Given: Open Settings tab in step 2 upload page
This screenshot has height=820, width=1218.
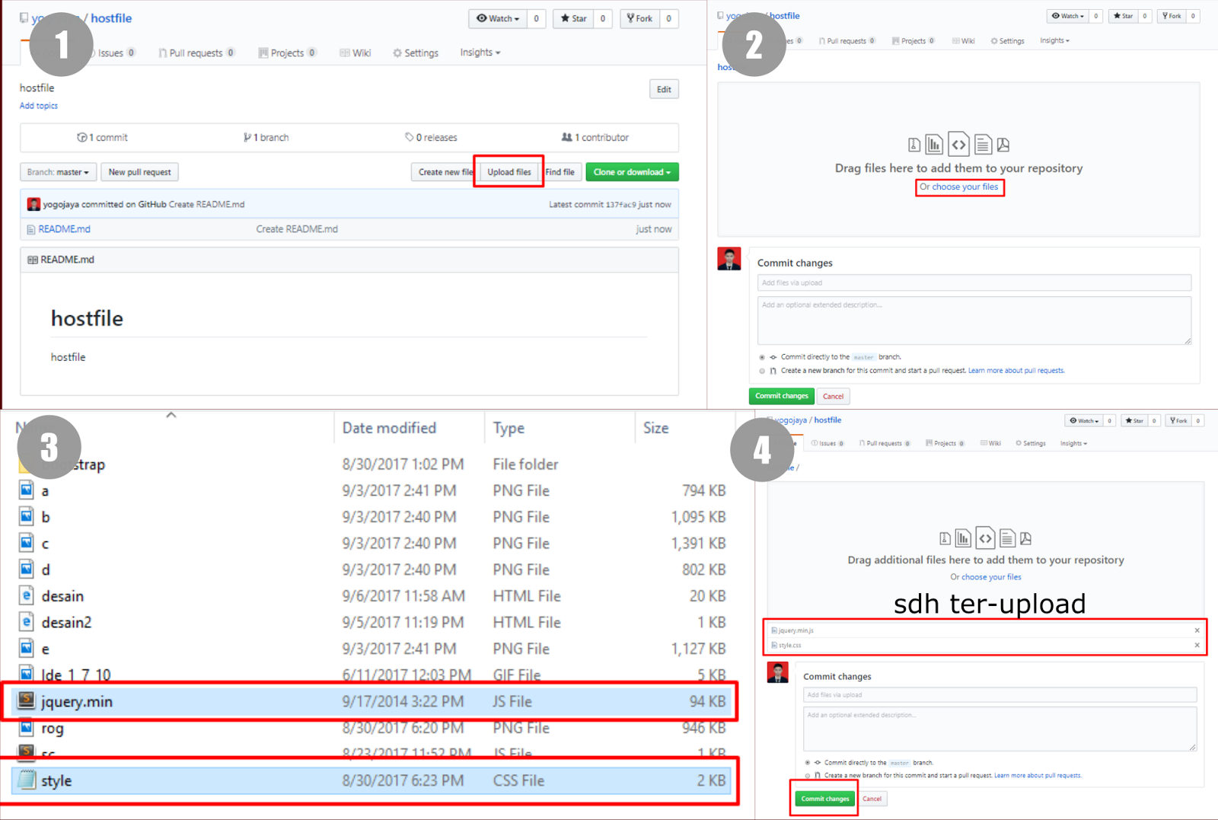Looking at the screenshot, I should [1007, 41].
